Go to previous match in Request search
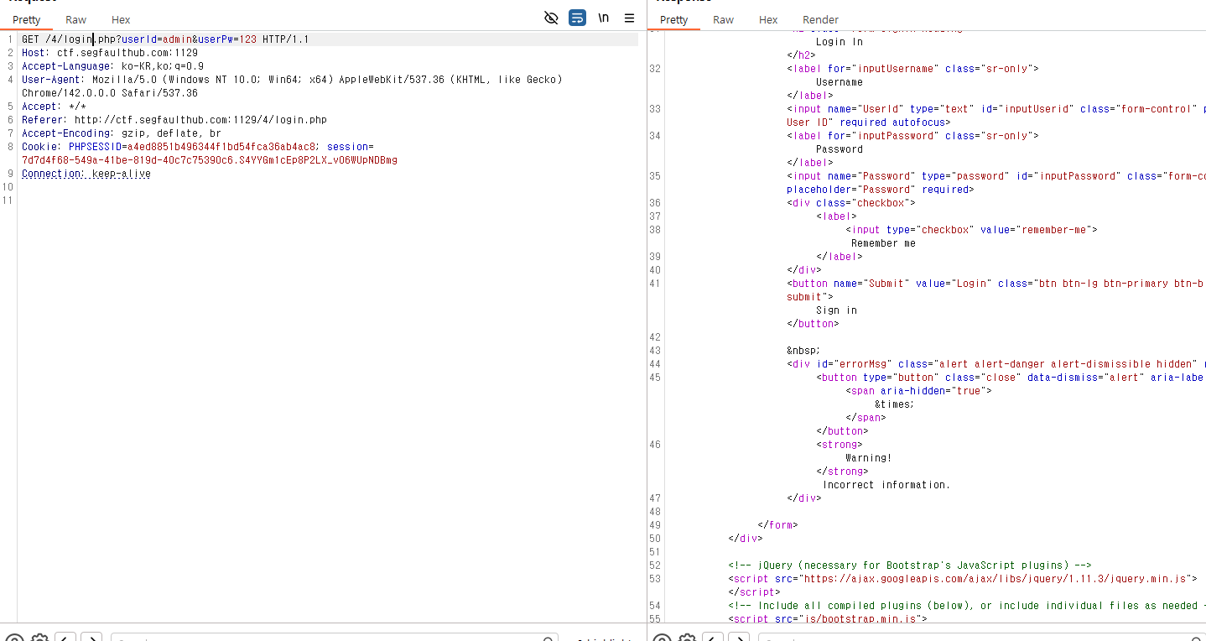The image size is (1206, 641). pos(66,638)
